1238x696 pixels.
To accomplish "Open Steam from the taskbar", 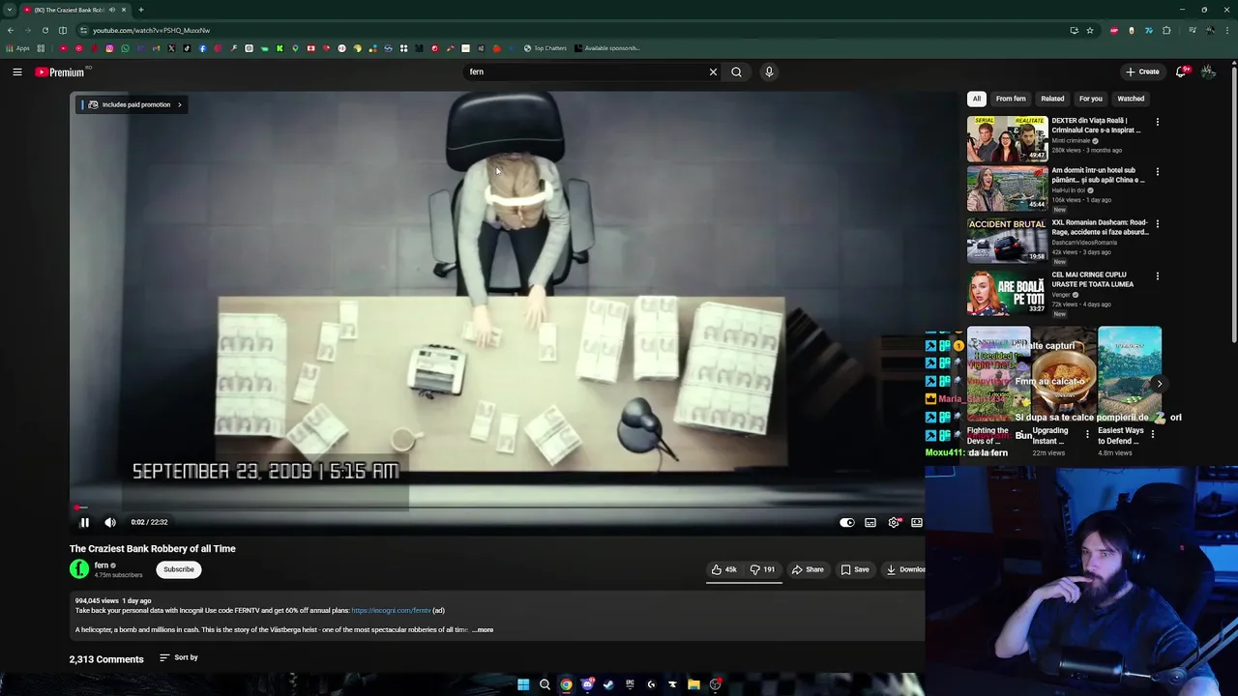I will click(x=608, y=684).
